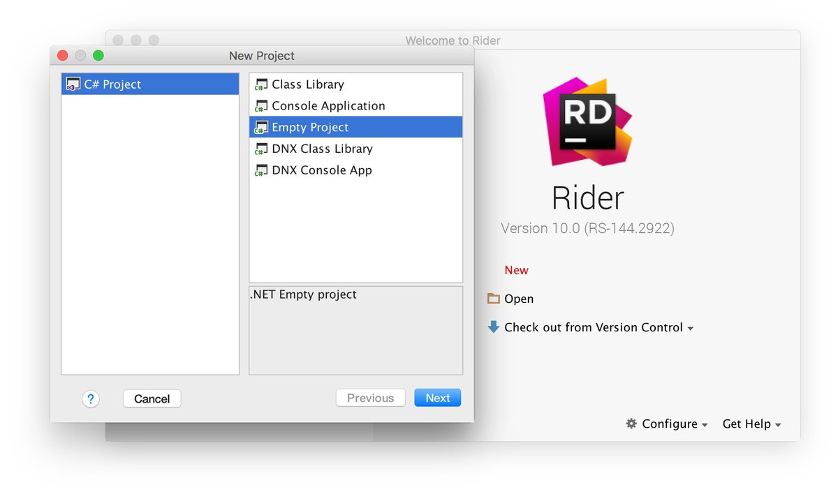This screenshot has height=494, width=838.
Task: Click the DNX Class Library template icon
Action: [261, 149]
